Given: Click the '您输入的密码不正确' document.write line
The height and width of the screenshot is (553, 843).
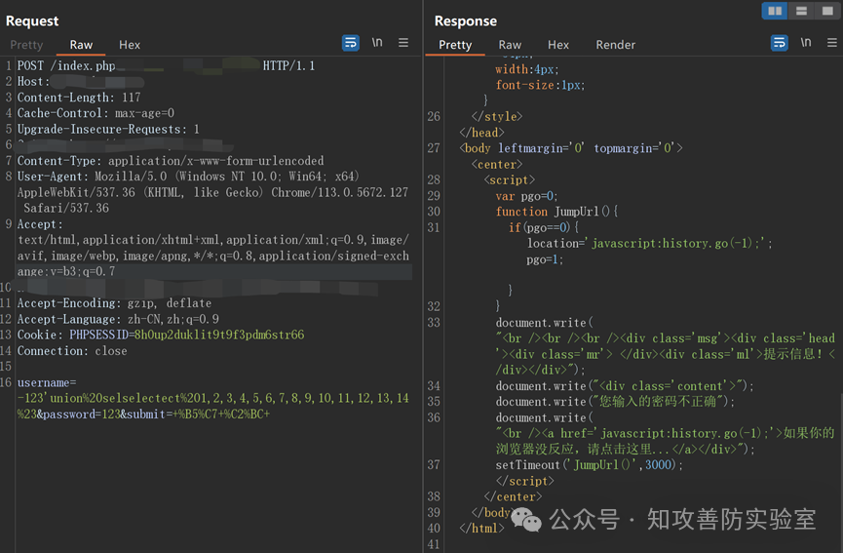Looking at the screenshot, I should (615, 402).
